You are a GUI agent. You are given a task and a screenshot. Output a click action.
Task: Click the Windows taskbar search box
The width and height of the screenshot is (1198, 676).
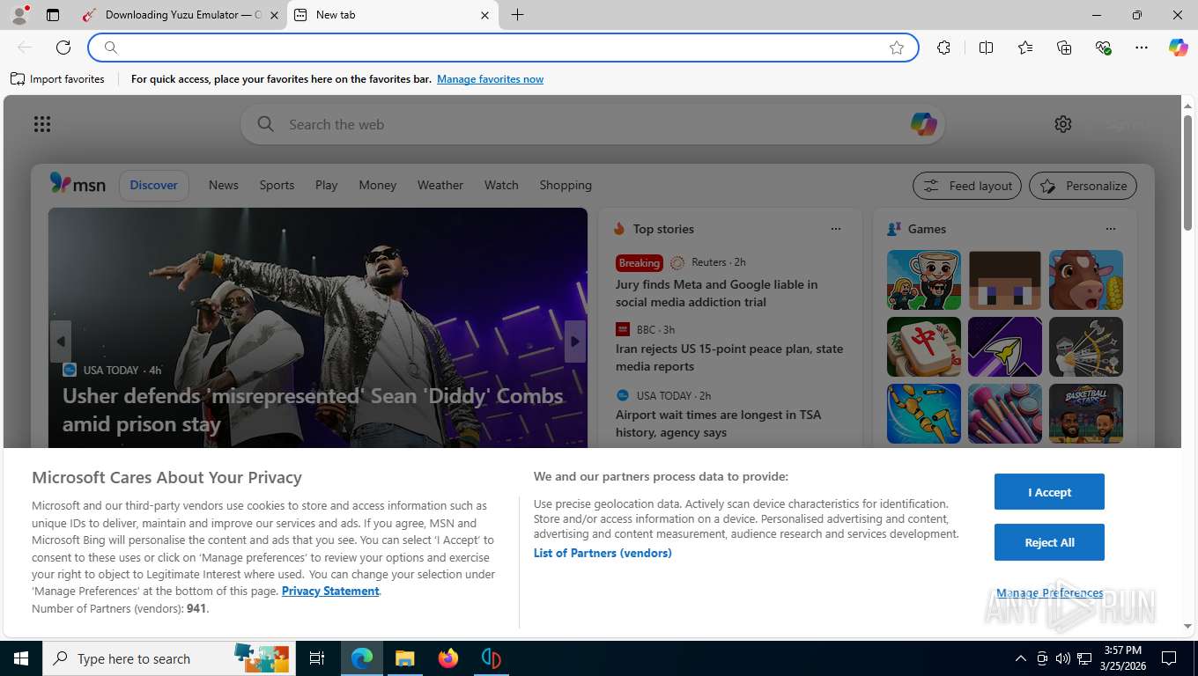(x=167, y=658)
